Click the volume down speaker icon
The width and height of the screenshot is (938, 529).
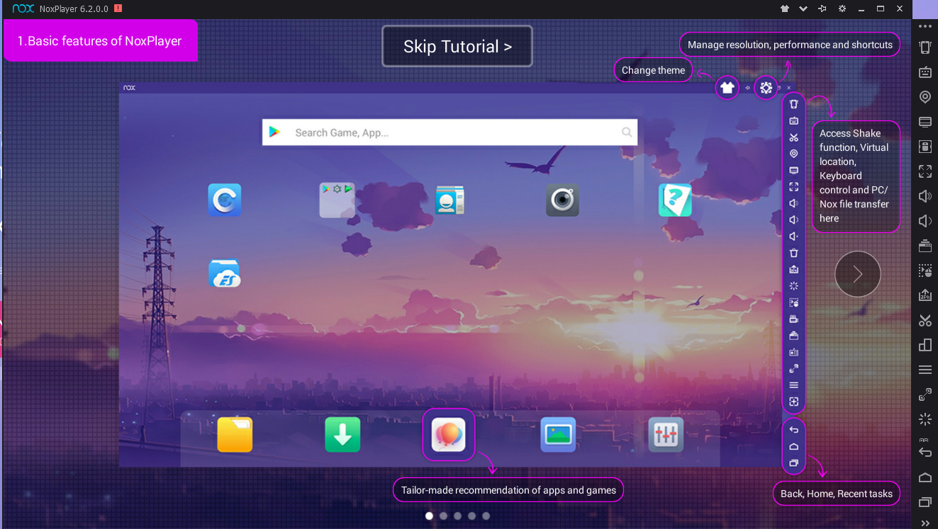tap(925, 221)
